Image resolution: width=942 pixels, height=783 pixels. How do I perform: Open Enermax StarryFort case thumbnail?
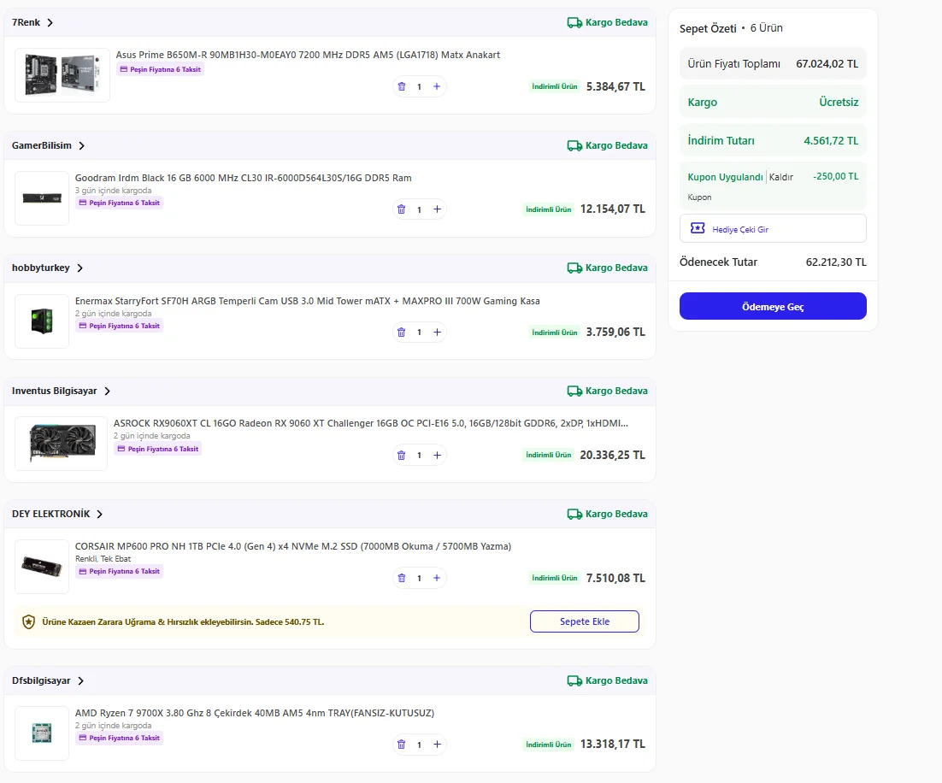pyautogui.click(x=42, y=321)
